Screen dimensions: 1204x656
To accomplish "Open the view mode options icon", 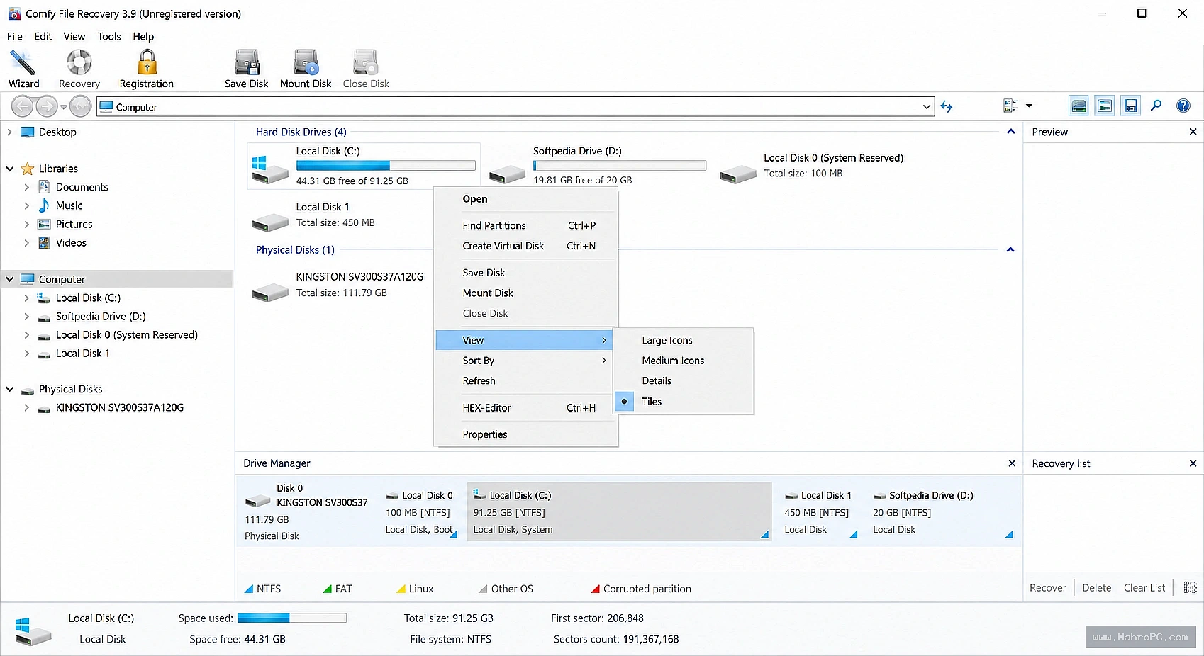I will pos(1010,106).
